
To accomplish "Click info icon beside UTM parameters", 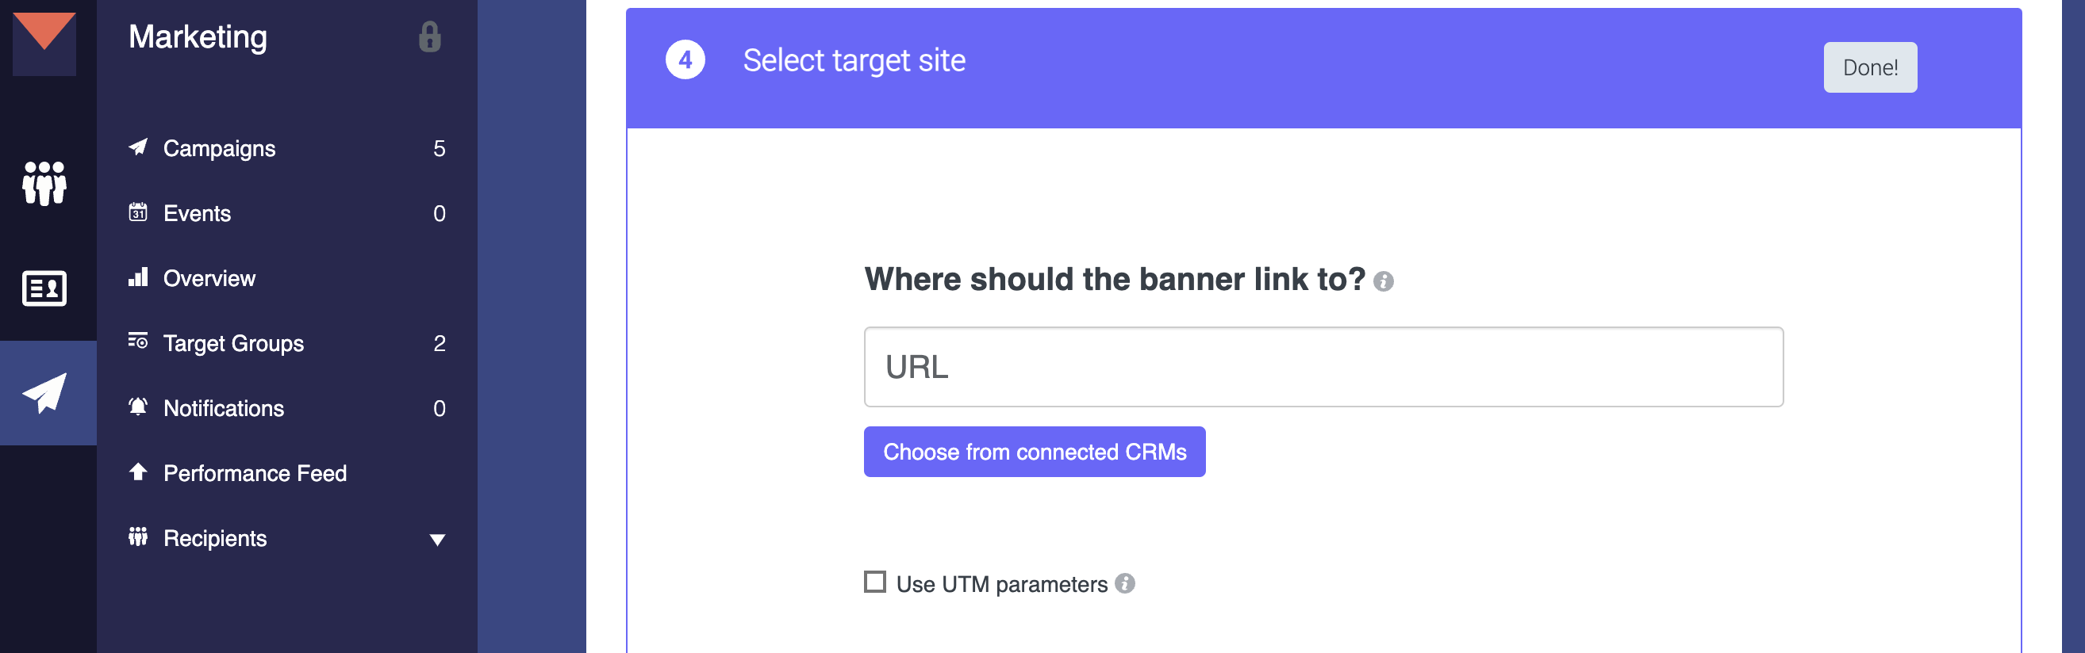I will click(1124, 583).
